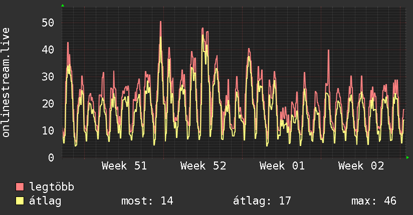The width and height of the screenshot is (413, 215).
Task: Click the Week 51 axis label
Action: point(124,166)
